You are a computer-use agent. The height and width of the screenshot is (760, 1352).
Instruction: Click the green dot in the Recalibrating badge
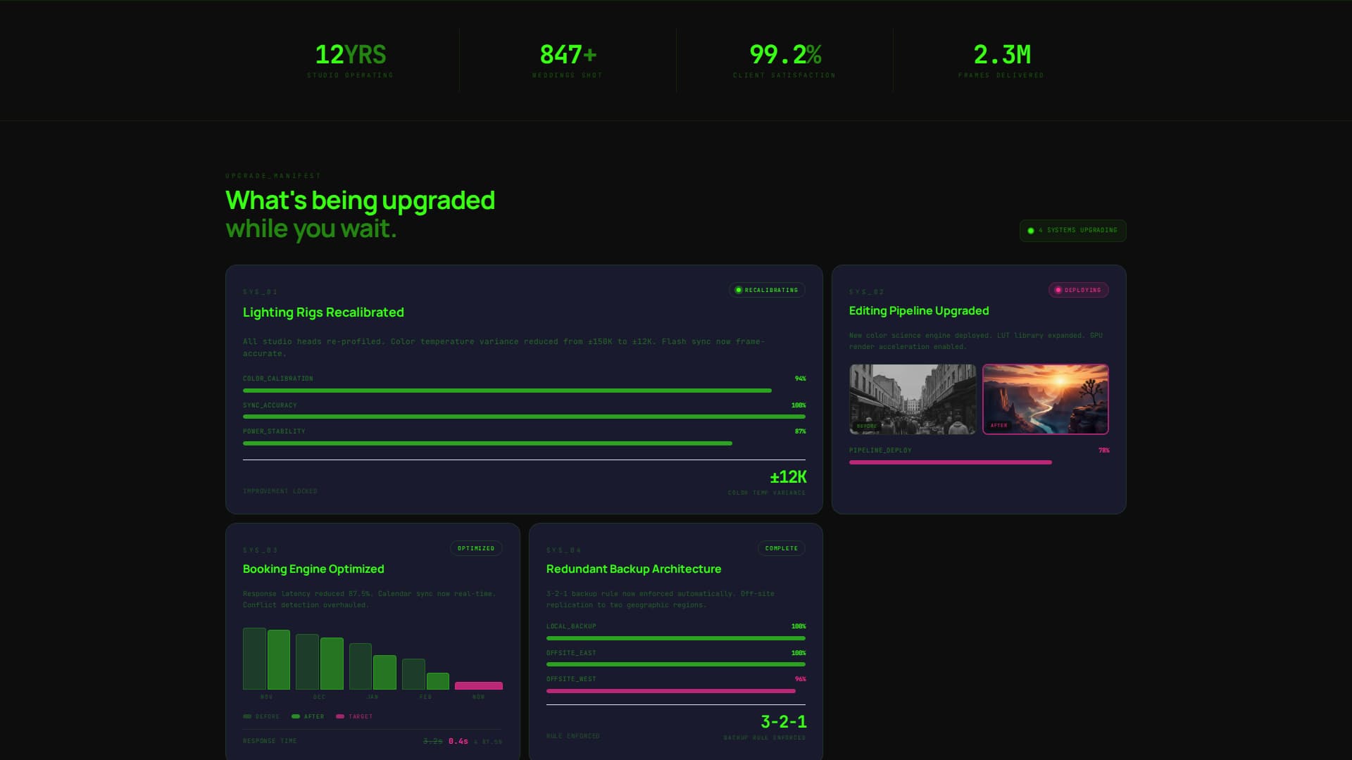pos(739,290)
